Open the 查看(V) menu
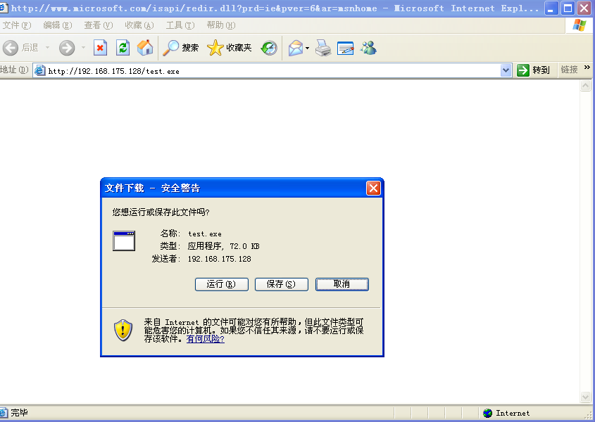595x422 pixels. pyautogui.click(x=99, y=25)
